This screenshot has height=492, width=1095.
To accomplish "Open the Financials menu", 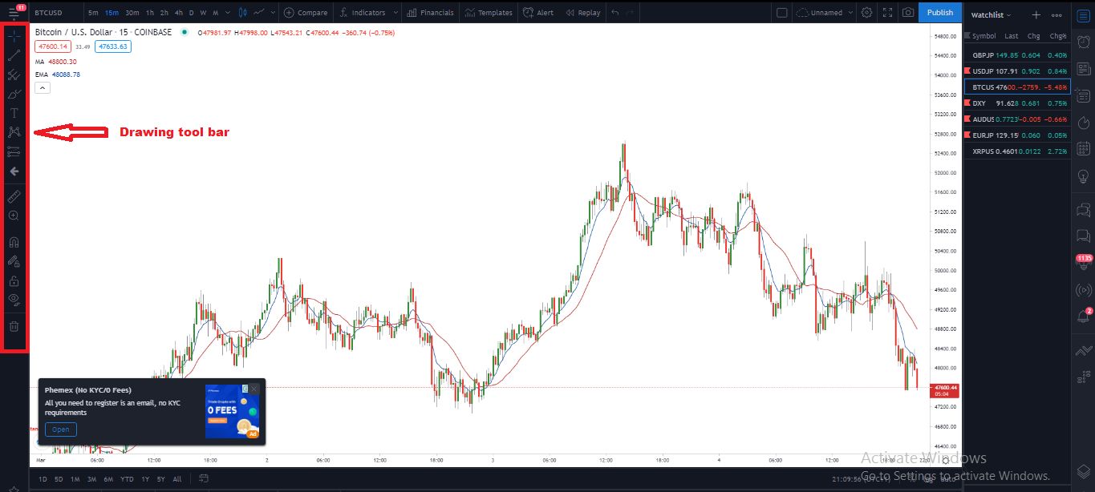I will click(x=430, y=13).
